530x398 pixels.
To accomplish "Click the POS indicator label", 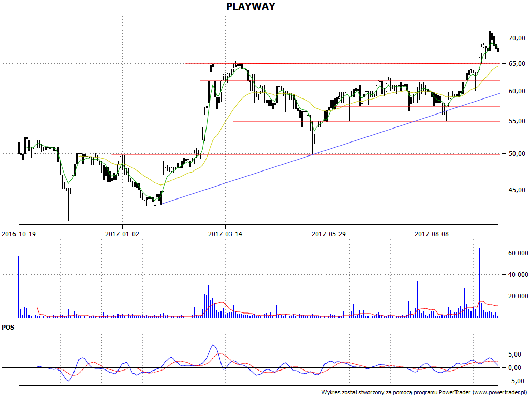I will tap(8, 328).
